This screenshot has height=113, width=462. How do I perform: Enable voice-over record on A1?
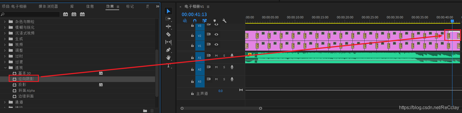click(232, 55)
